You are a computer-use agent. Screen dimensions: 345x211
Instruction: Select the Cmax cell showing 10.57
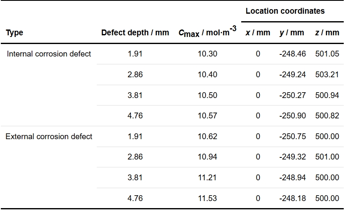(207, 116)
